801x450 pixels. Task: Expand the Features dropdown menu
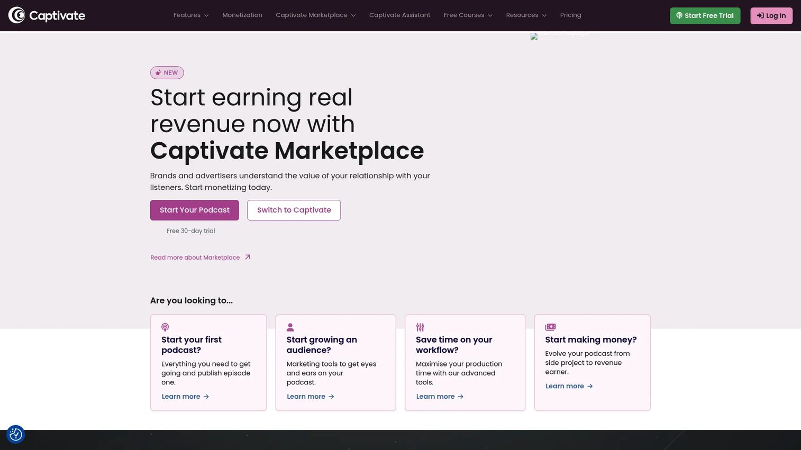point(190,15)
